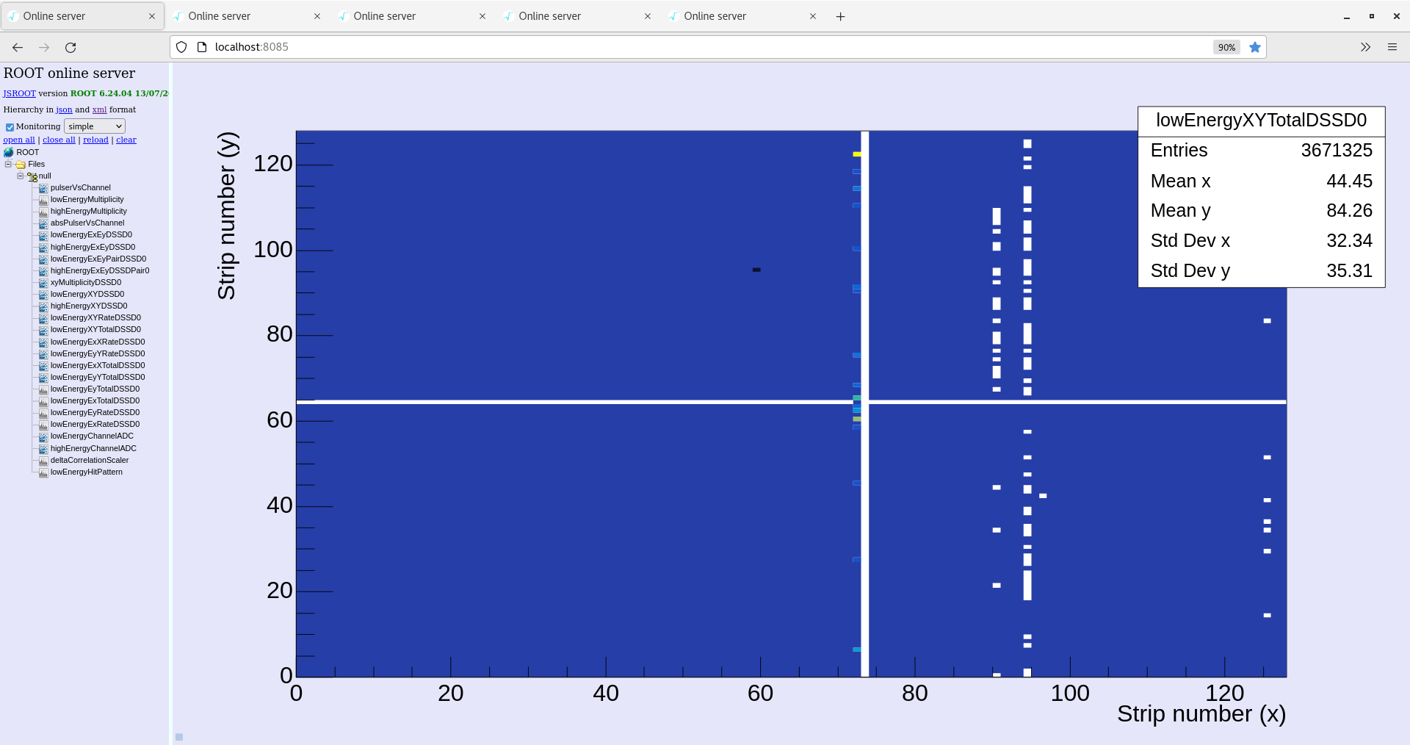The width and height of the screenshot is (1410, 745).
Task: Open the hierarchy xml format link
Action: click(x=100, y=109)
